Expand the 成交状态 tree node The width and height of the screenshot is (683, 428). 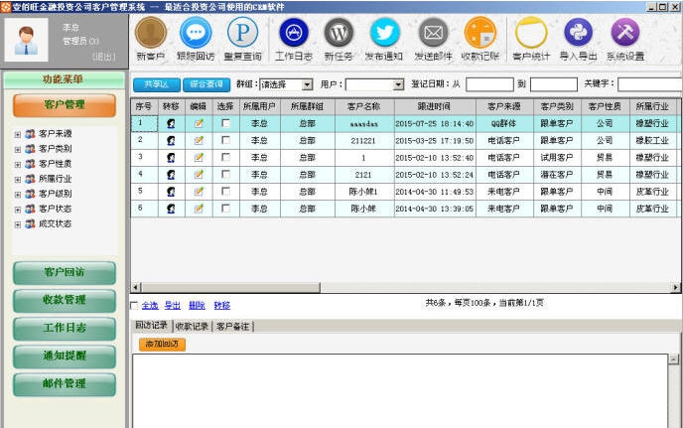18,224
